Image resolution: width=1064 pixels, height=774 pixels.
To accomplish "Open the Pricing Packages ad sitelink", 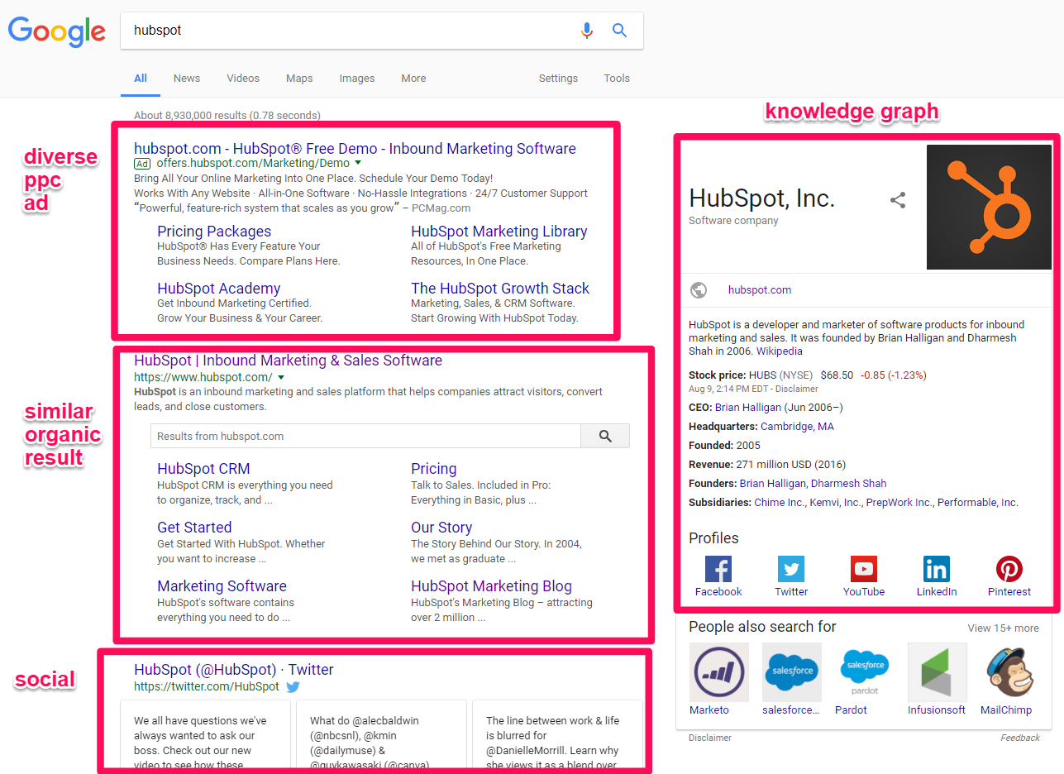I will [214, 232].
